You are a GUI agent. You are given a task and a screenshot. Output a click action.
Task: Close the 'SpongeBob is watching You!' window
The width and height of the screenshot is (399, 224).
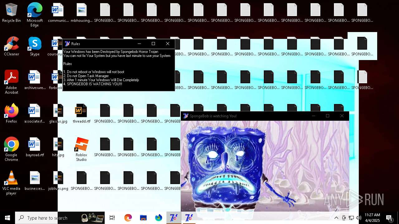point(342,116)
